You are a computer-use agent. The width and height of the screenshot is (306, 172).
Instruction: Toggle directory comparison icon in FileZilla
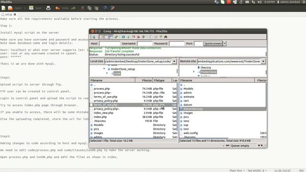(156, 37)
